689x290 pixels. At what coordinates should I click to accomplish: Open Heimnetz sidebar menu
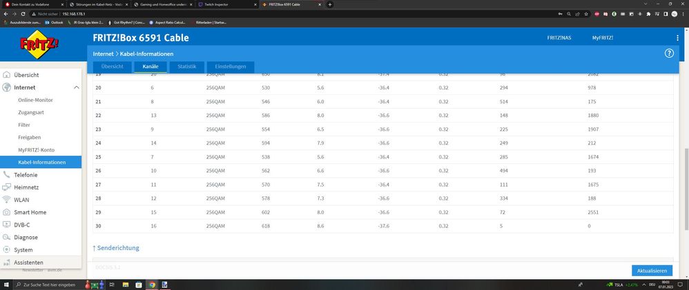point(41,187)
